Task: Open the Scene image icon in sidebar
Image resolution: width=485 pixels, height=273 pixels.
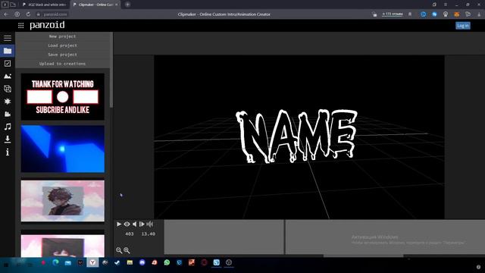Action: point(8,76)
